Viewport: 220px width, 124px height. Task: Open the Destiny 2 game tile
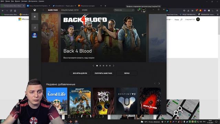(x=127, y=101)
